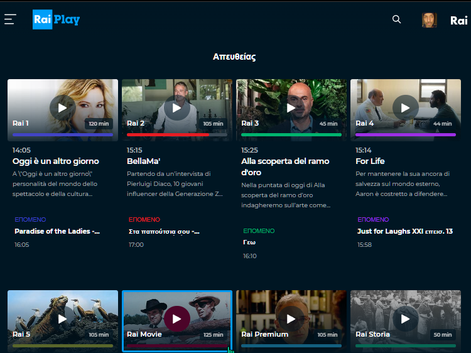Open the hamburger navigation menu

click(x=10, y=19)
